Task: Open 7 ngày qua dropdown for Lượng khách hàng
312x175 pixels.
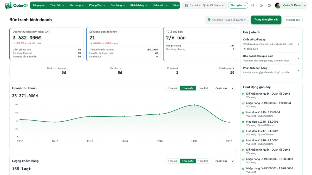Action: coord(223,161)
